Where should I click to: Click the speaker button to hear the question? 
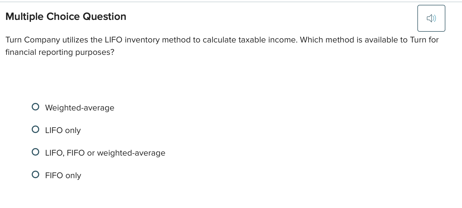pos(431,18)
